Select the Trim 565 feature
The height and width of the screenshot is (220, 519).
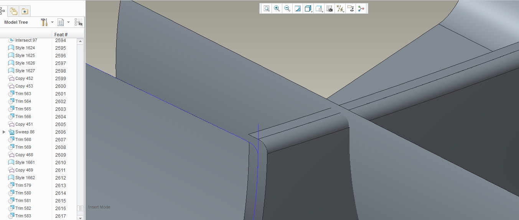click(23, 109)
